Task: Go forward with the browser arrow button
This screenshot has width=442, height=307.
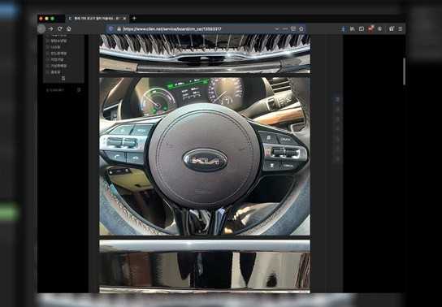Action: pyautogui.click(x=50, y=28)
